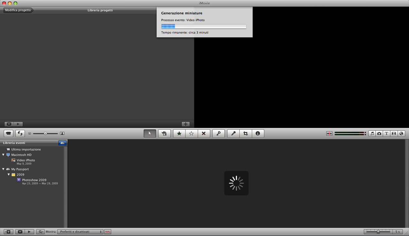The width and height of the screenshot is (409, 236).
Task: Open the titles browser T icon
Action: tap(387, 133)
